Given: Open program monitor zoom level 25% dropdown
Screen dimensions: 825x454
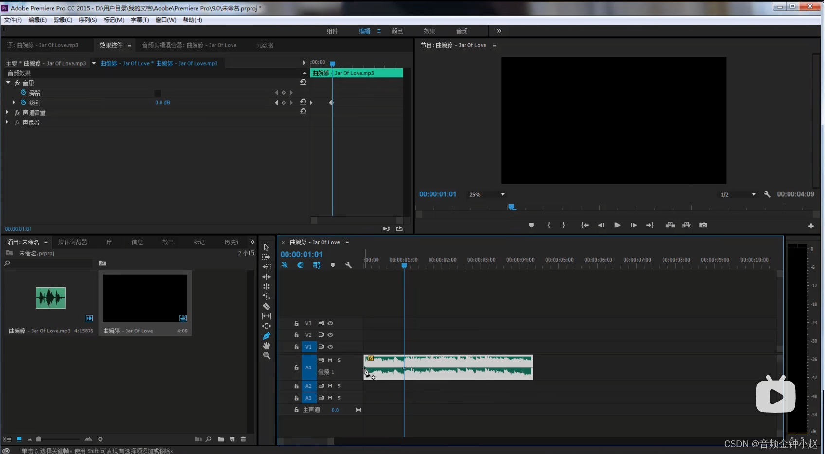Looking at the screenshot, I should [487, 194].
